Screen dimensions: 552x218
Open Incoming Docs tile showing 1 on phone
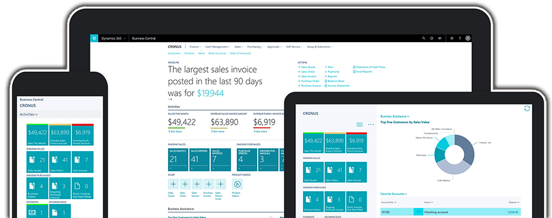(x=60, y=211)
